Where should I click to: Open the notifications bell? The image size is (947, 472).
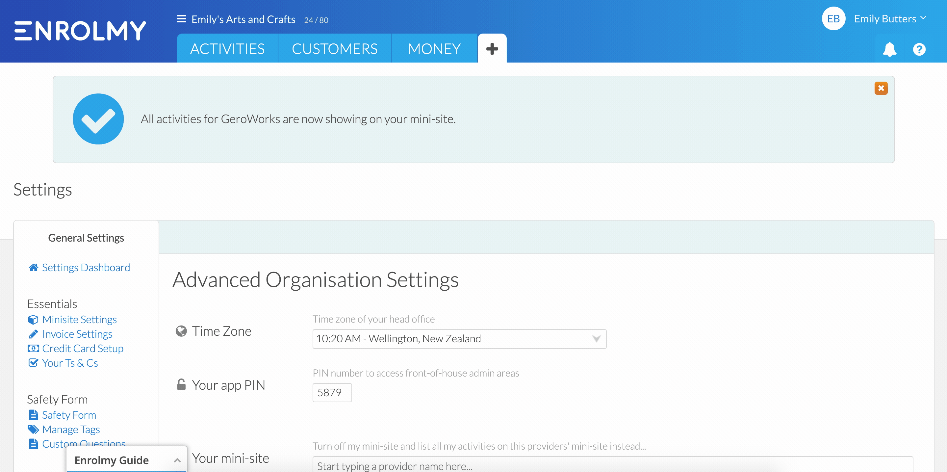click(x=889, y=49)
